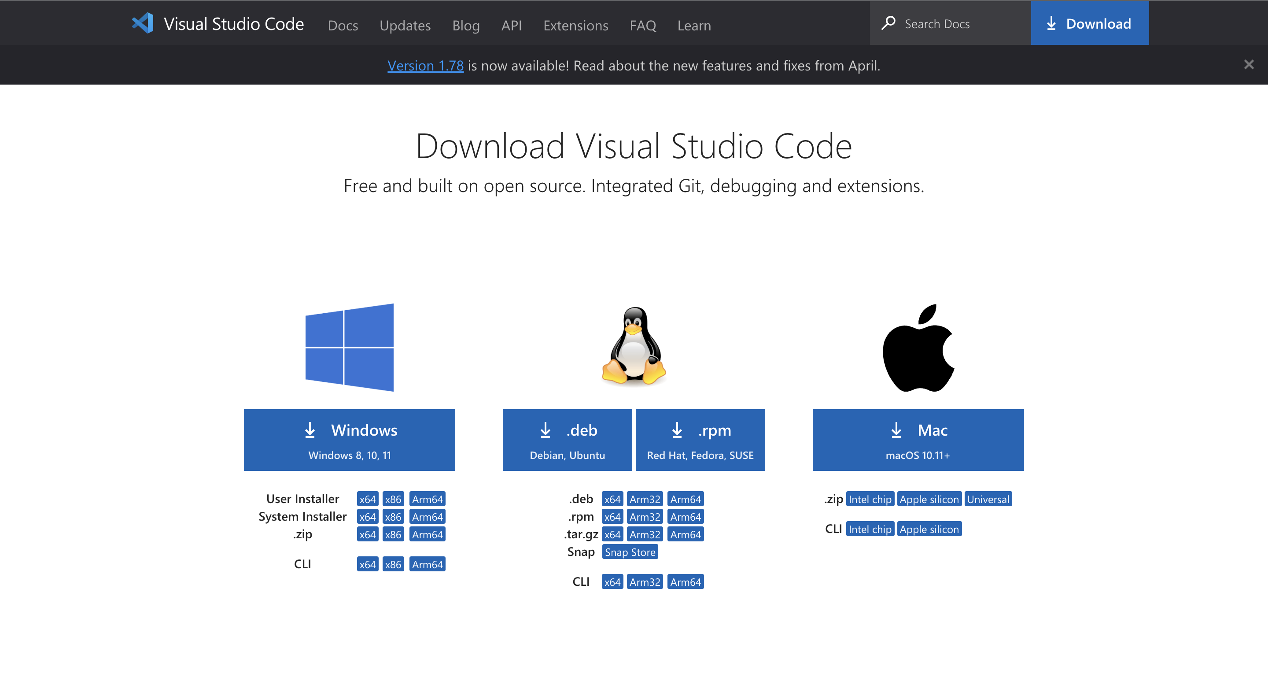The width and height of the screenshot is (1268, 696).
Task: Open the Updates page
Action: (x=405, y=25)
